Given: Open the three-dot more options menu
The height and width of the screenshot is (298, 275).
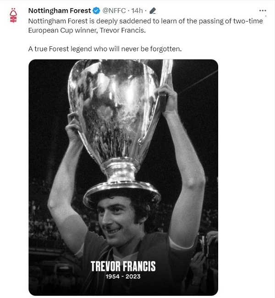Looking at the screenshot, I should (x=262, y=11).
